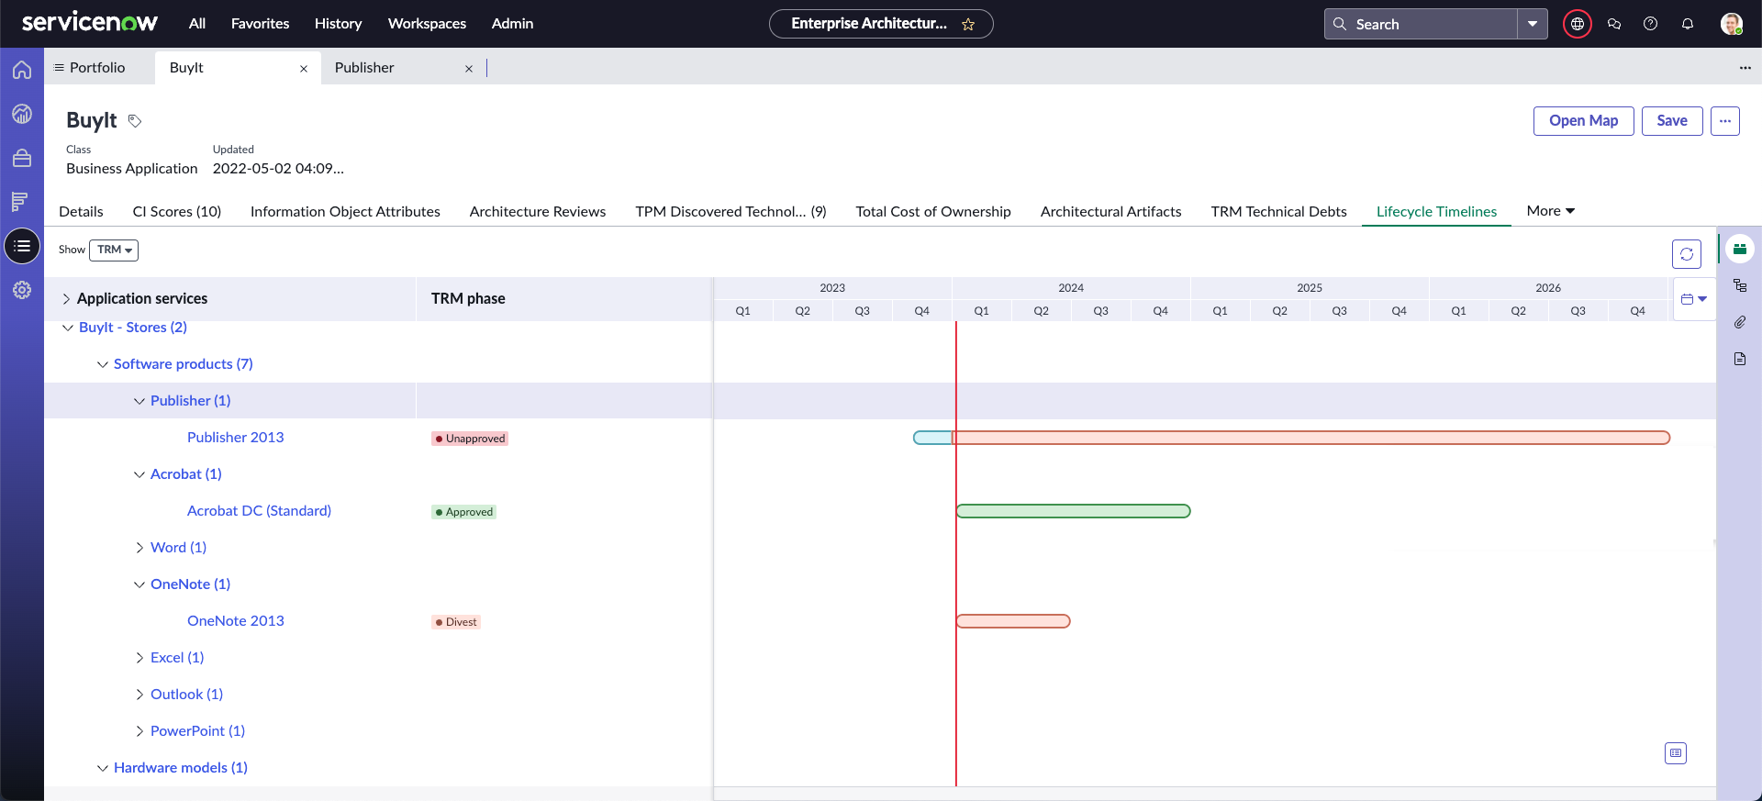The image size is (1762, 801).
Task: Favorite Enterprise Architecture with the star icon
Action: [968, 25]
